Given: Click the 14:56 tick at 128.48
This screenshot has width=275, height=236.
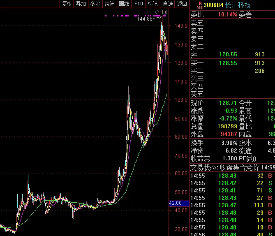Looking at the screenshot, I should pyautogui.click(x=232, y=234).
